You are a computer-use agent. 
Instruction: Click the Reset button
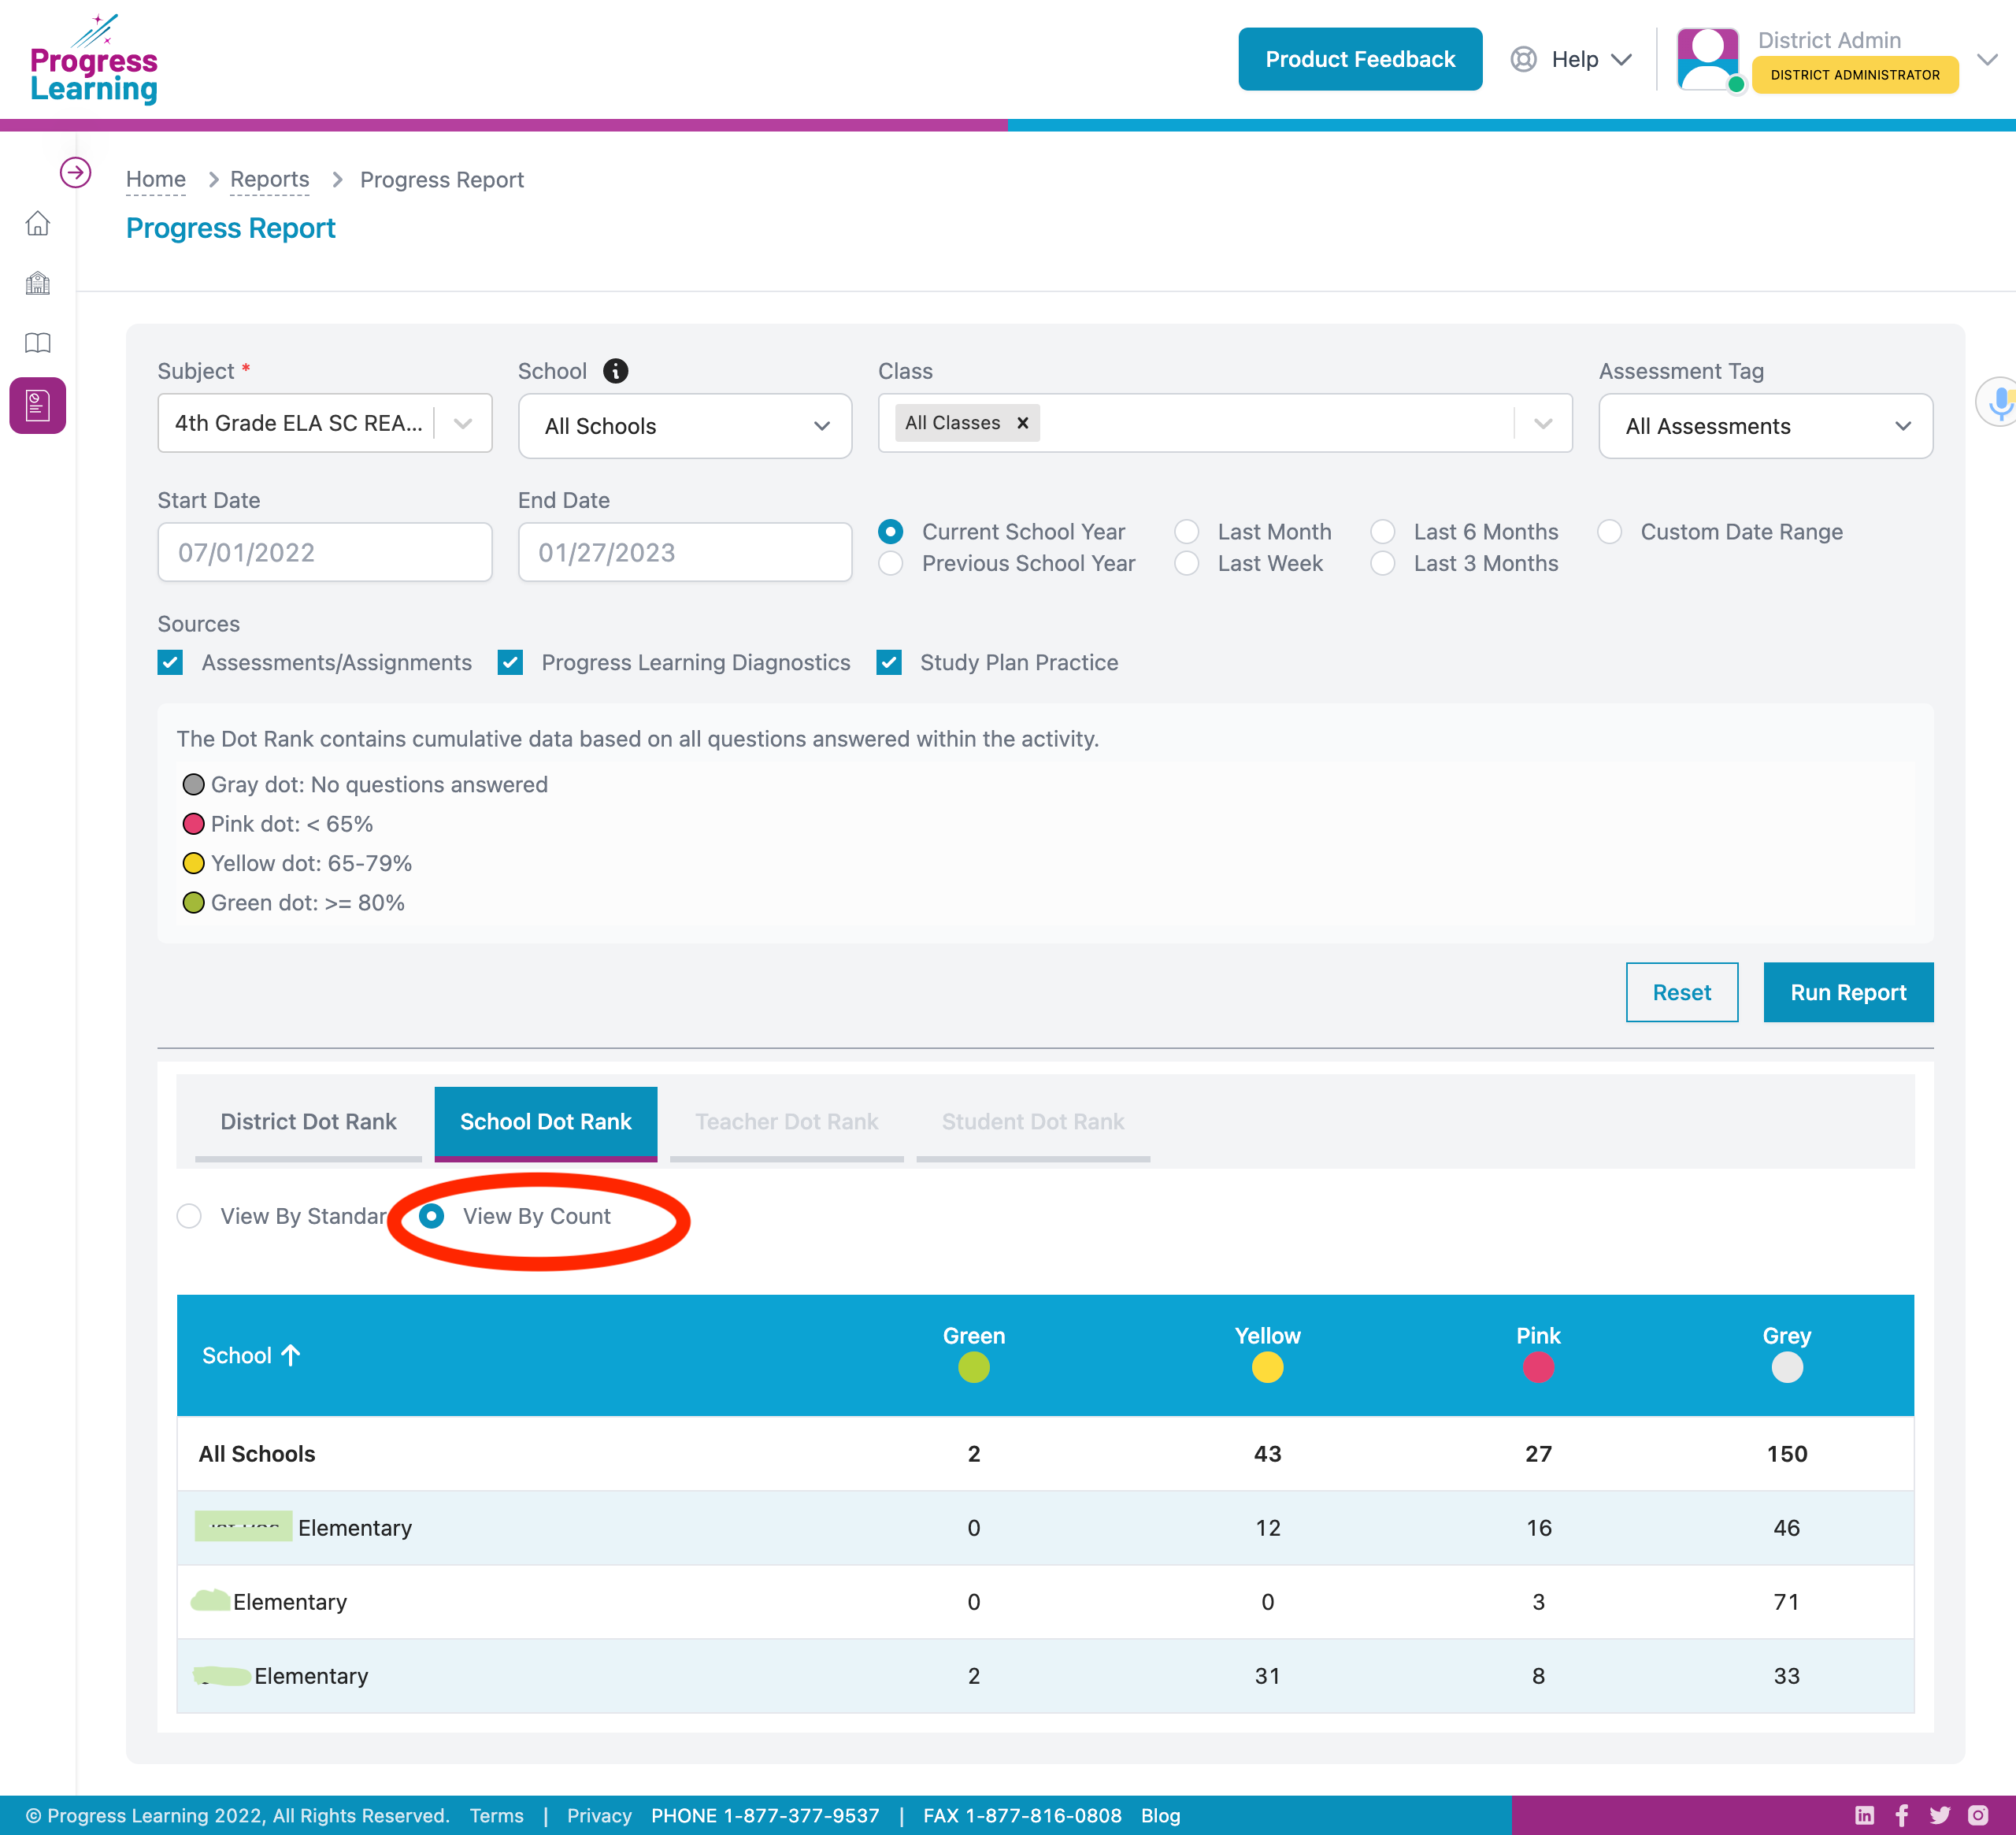point(1681,992)
